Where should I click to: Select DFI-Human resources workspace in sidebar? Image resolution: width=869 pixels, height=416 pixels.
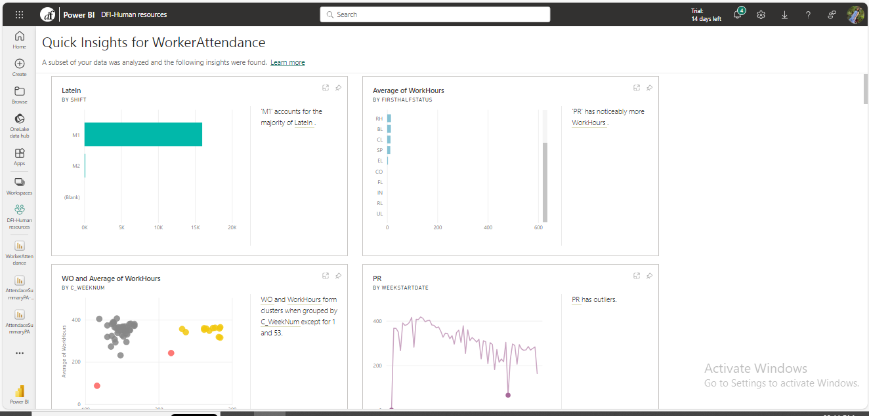[x=20, y=216]
